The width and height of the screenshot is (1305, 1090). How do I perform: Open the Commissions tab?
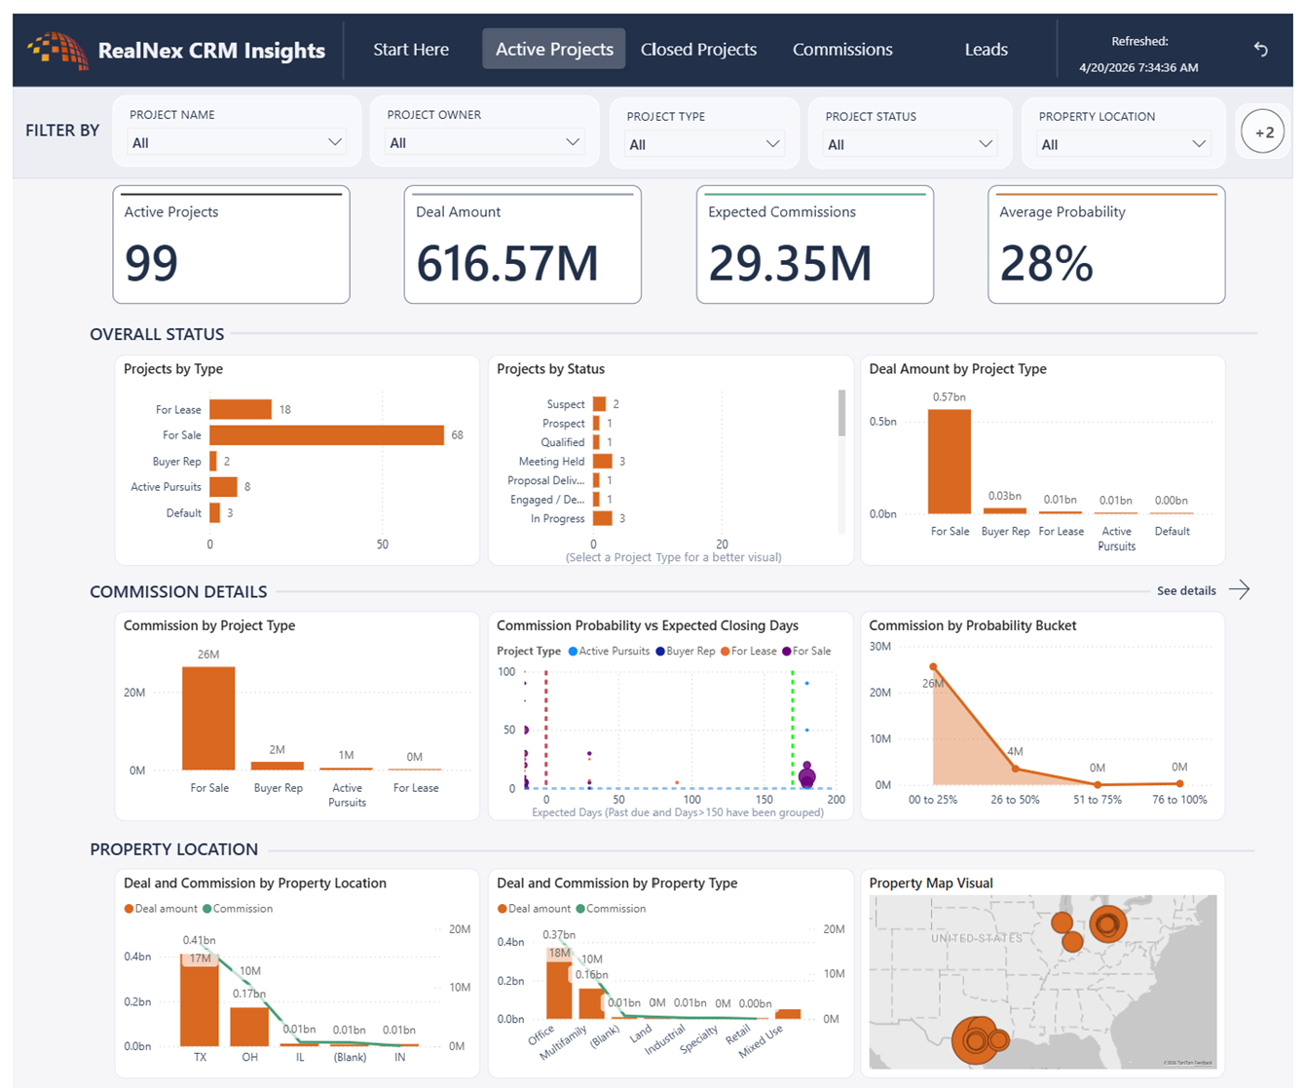point(842,50)
